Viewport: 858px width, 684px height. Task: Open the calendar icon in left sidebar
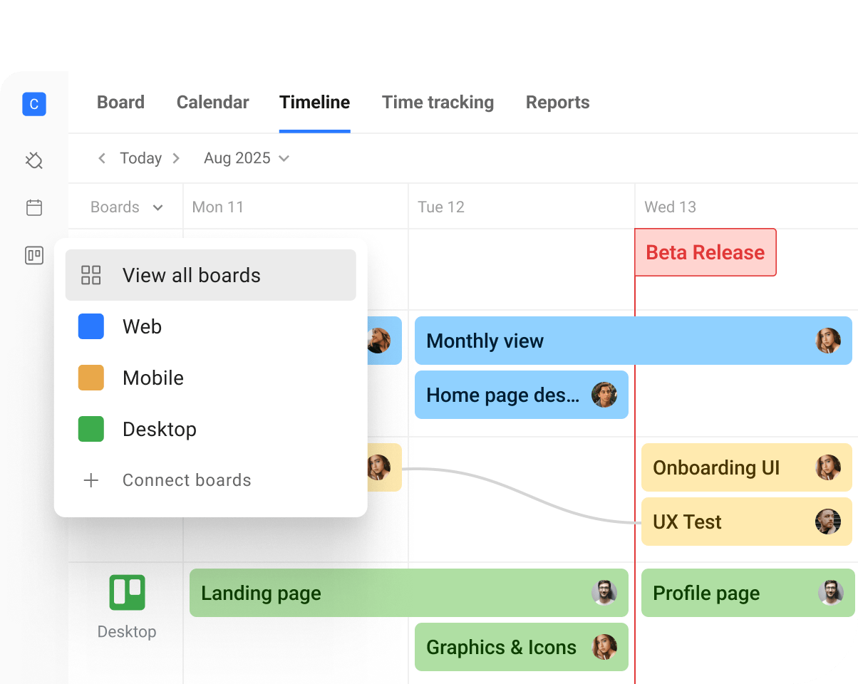33,207
